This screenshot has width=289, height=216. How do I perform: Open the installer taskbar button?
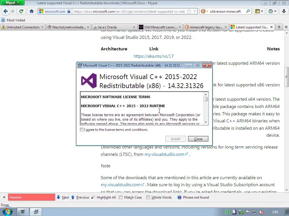pos(36,212)
